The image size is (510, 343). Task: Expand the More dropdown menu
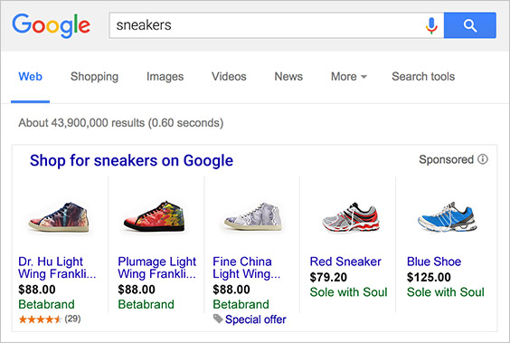[x=349, y=77]
